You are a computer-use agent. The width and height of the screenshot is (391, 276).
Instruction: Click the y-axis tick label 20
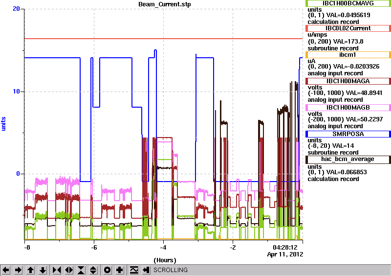point(16,9)
